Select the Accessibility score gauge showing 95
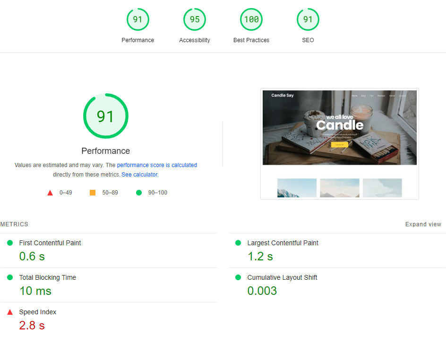Screen dimensions: 446x337 (x=194, y=20)
